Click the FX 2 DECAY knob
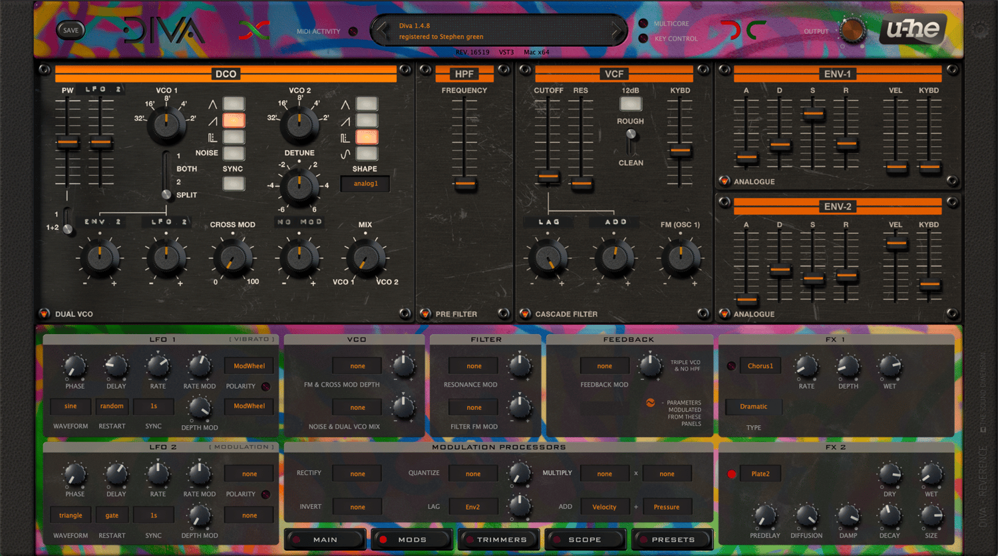The height and width of the screenshot is (556, 998). (x=890, y=515)
